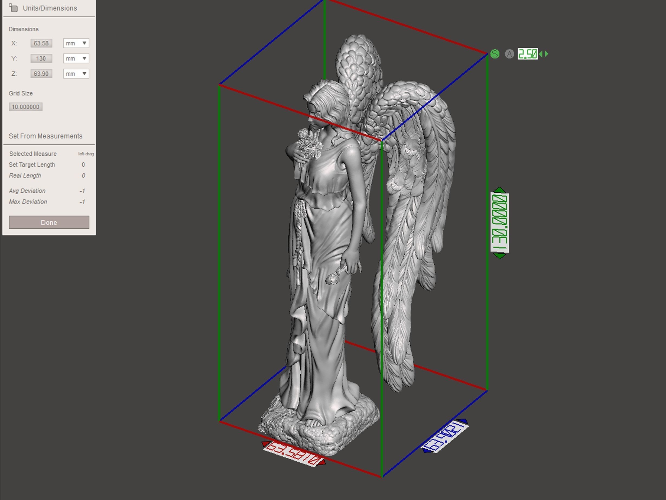Screen dimensions: 666x500
Task: Click the Done button
Action: [x=49, y=222]
